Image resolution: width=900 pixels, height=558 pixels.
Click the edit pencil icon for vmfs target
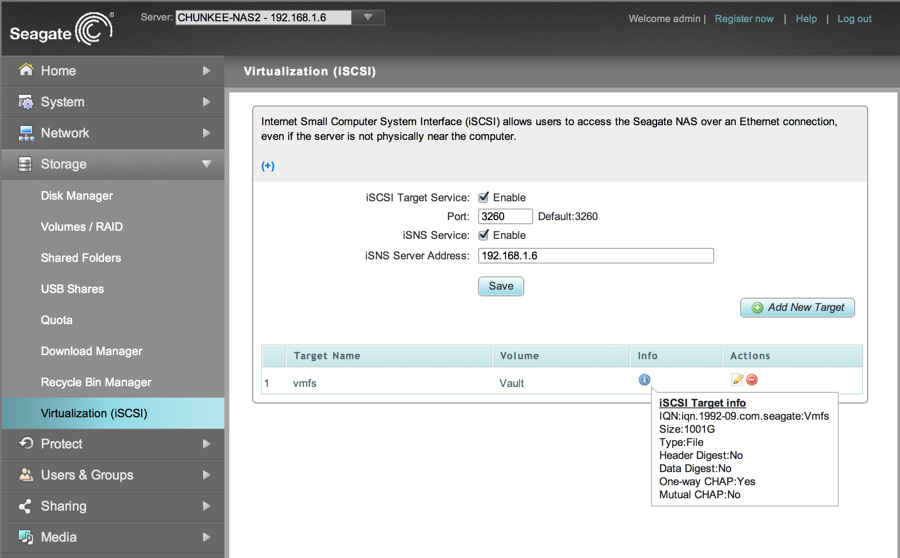coord(737,380)
